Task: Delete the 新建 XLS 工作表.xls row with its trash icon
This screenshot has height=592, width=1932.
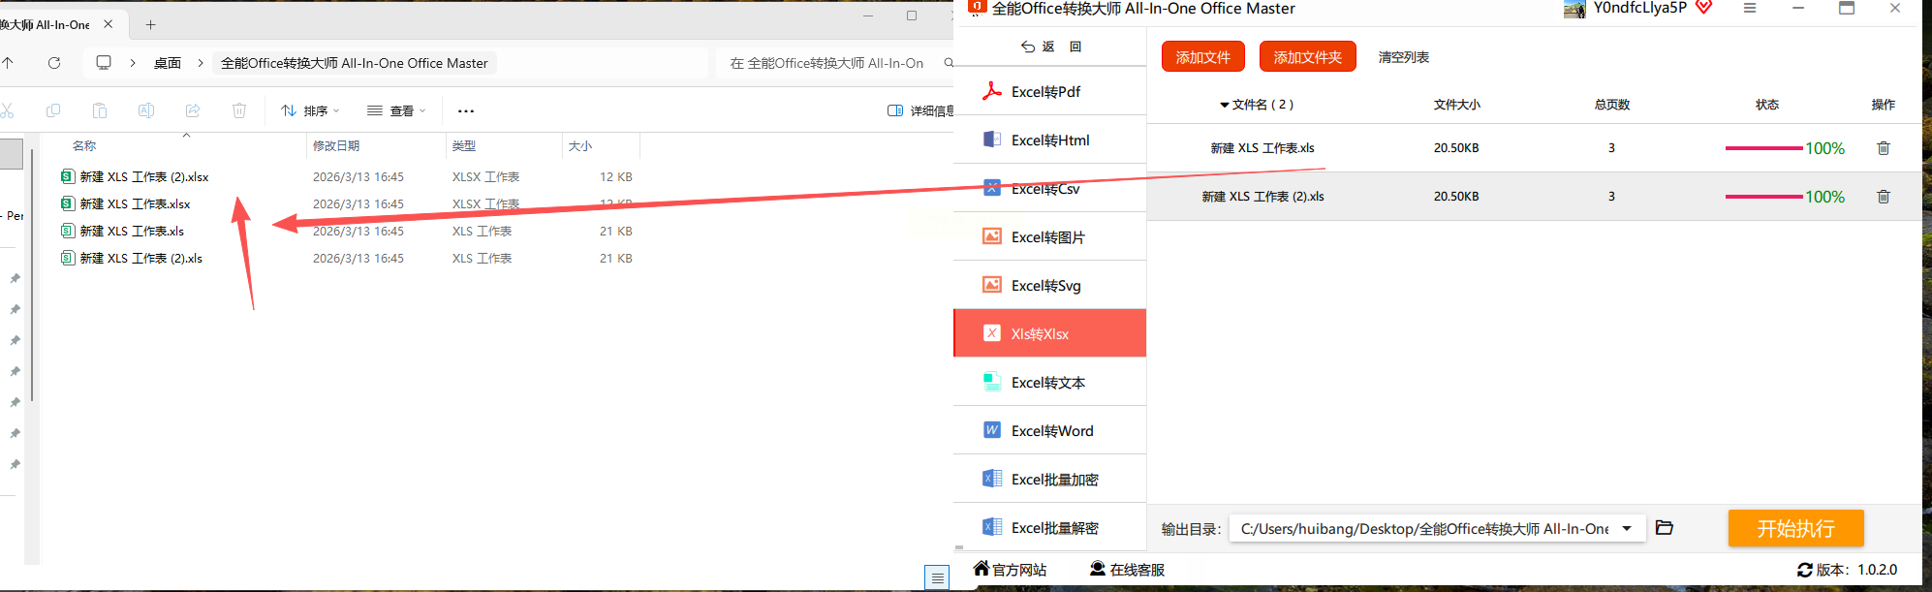Action: (x=1883, y=148)
